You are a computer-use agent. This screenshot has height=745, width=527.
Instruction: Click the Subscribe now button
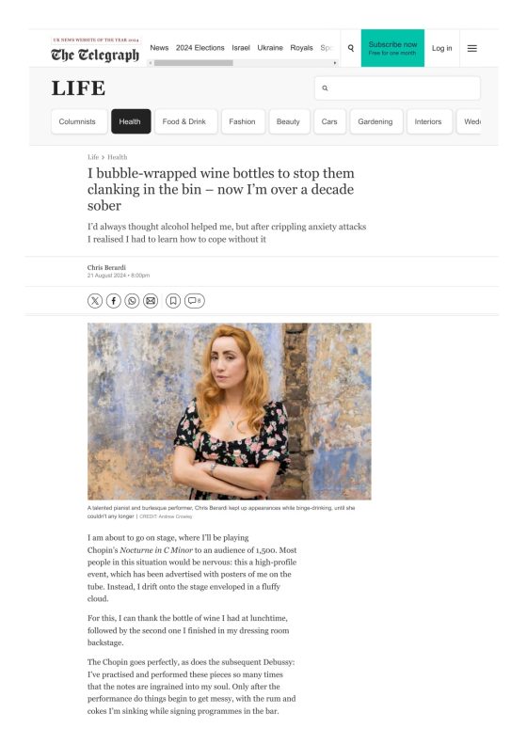point(392,48)
